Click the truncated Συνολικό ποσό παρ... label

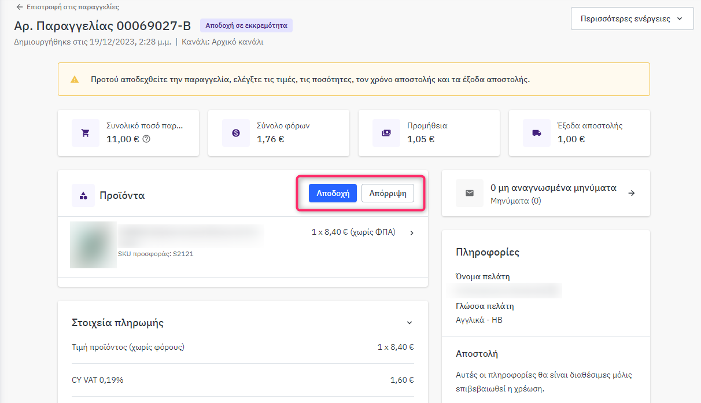145,125
